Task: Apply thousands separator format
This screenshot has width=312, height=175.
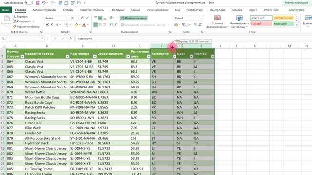Action: pyautogui.click(x=189, y=25)
